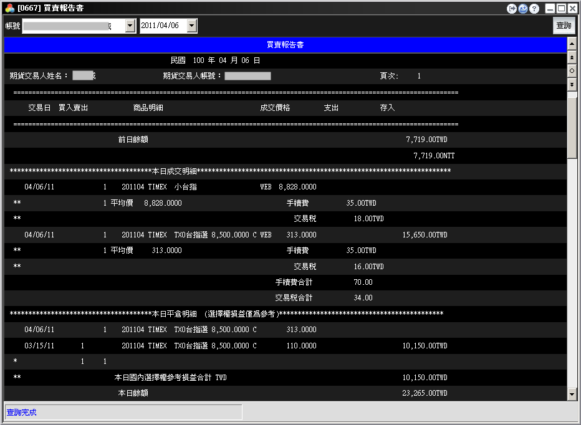Click the 查詢完成 status bar text
This screenshot has width=581, height=425.
coord(22,412)
